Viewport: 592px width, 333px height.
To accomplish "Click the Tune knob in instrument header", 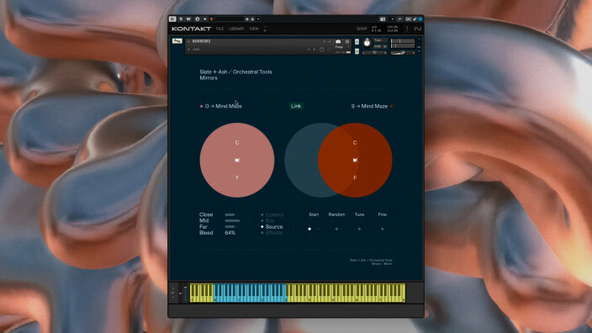I will point(367,43).
